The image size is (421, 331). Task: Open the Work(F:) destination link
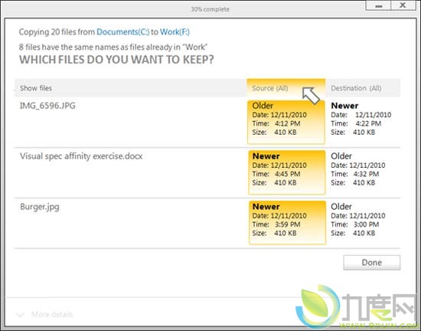[175, 31]
